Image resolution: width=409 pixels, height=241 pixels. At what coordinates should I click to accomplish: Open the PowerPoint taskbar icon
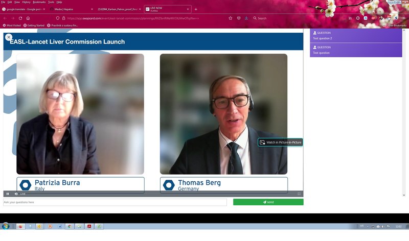[x=50, y=226]
